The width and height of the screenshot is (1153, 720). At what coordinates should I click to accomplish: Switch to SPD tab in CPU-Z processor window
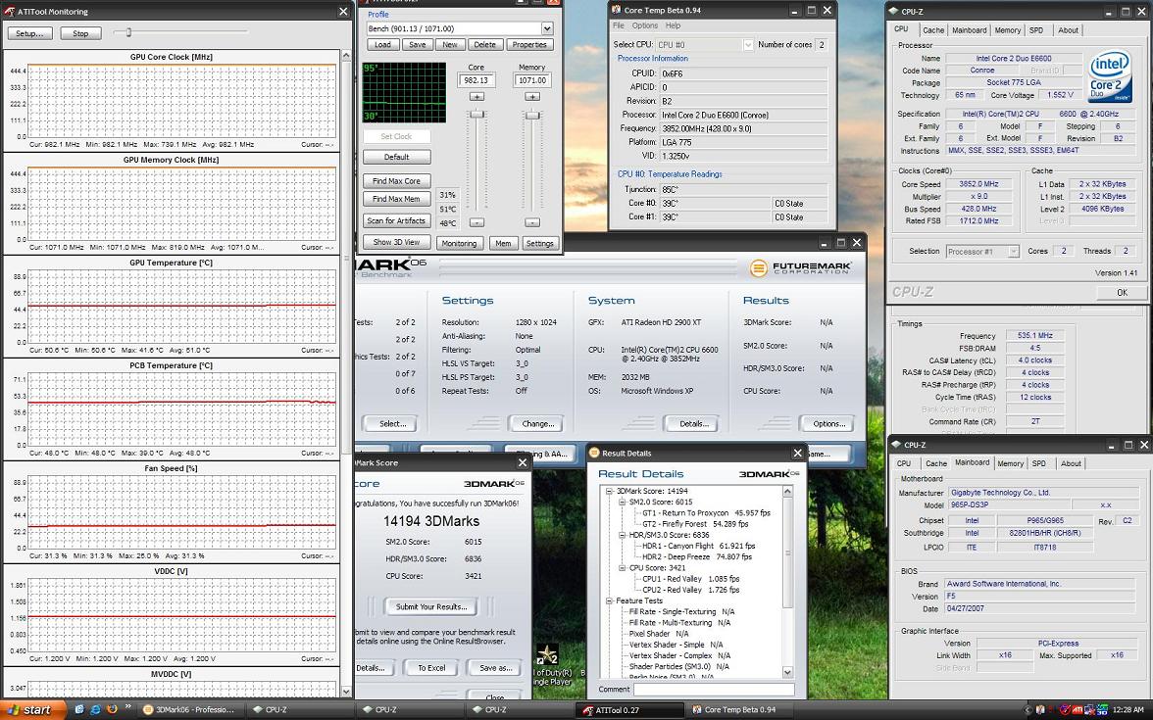click(x=1036, y=30)
